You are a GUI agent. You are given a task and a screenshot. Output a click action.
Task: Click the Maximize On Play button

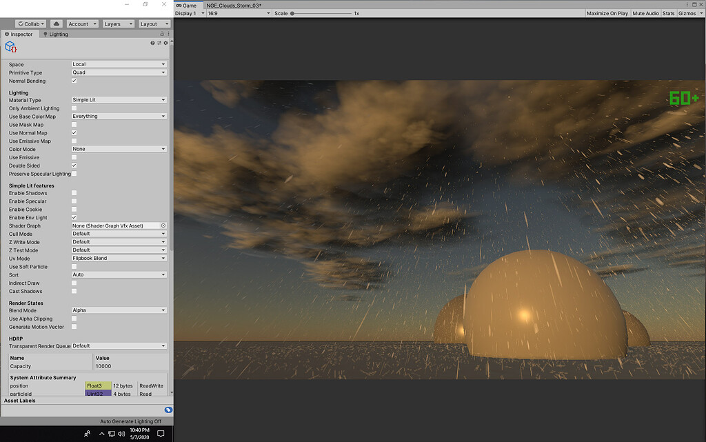coord(607,12)
